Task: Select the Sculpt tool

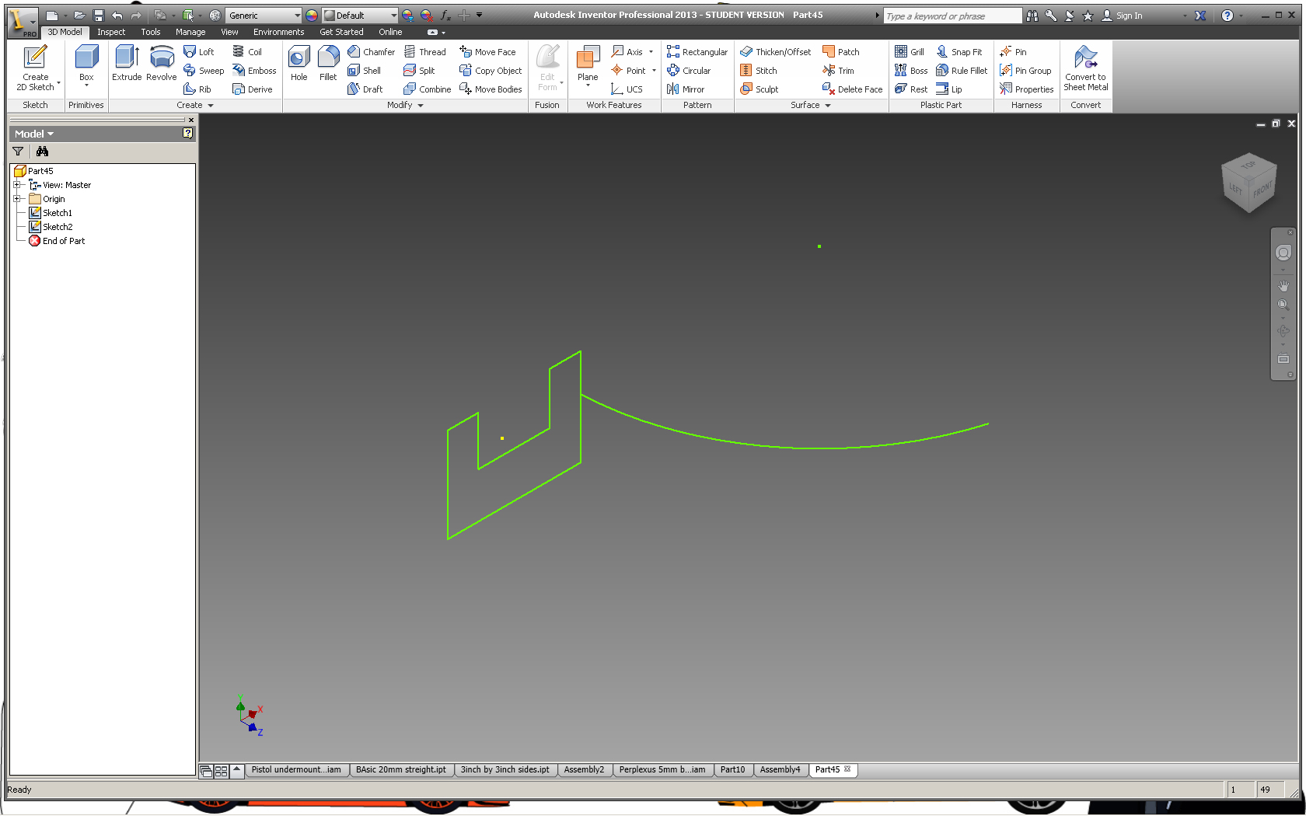Action: tap(760, 89)
